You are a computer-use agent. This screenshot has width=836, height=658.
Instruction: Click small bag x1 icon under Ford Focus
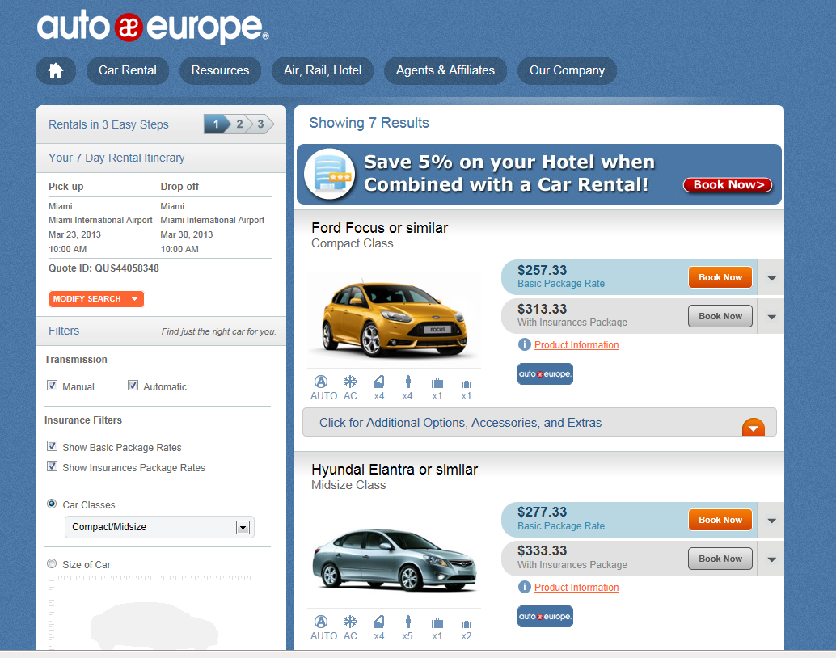click(467, 385)
